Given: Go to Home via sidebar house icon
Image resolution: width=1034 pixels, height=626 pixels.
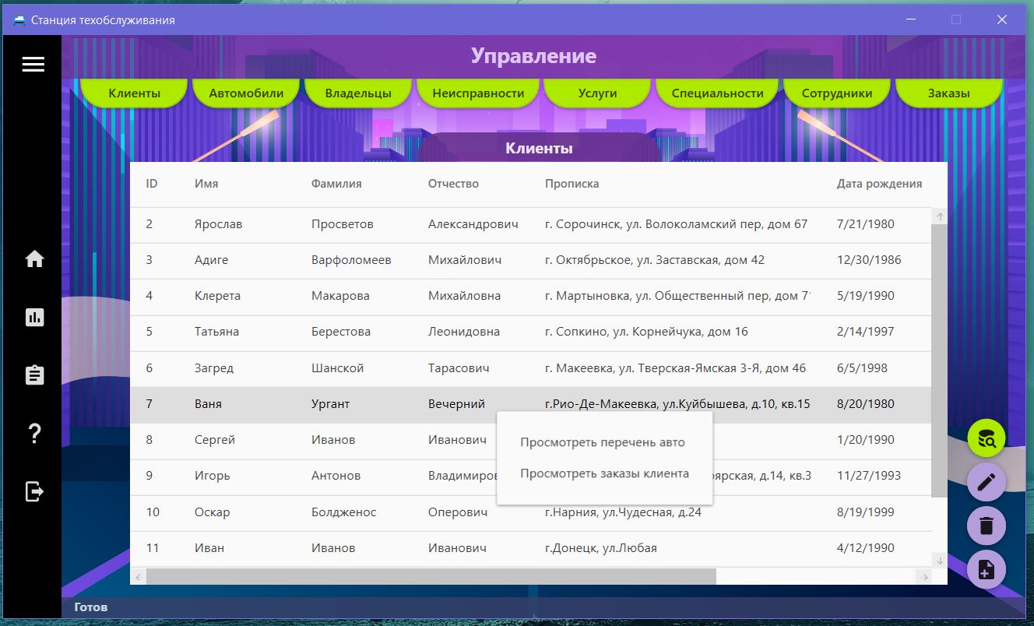Looking at the screenshot, I should tap(34, 259).
